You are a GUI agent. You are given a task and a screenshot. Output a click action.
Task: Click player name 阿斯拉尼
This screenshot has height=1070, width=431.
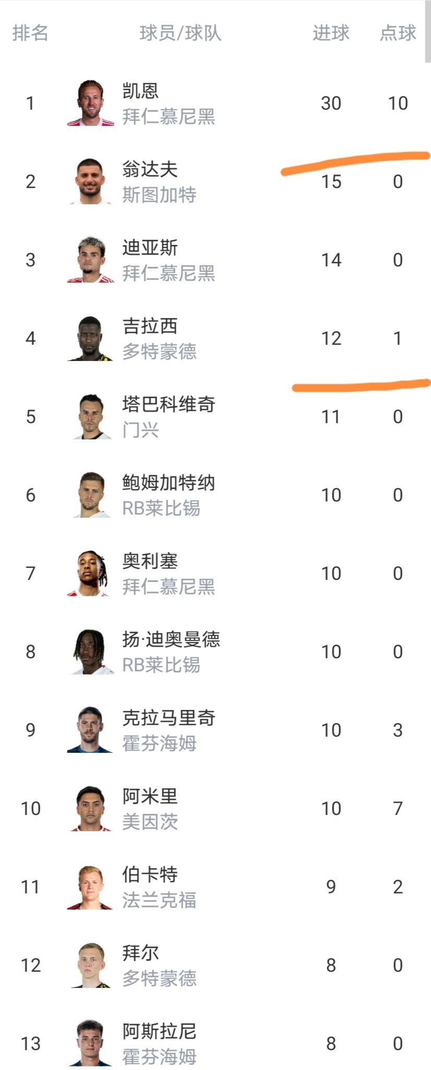click(159, 1031)
